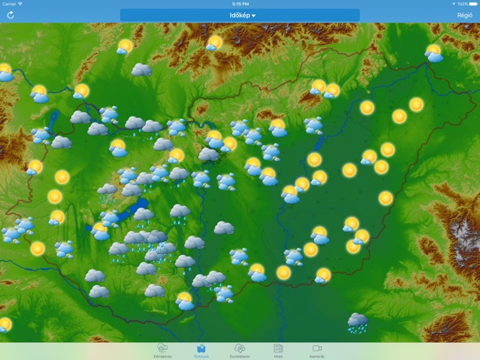Switch to the Előrejelzés tab
The image size is (480, 360).
coord(163,350)
